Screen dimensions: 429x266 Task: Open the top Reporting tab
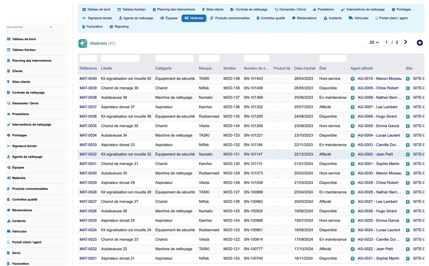click(x=119, y=27)
